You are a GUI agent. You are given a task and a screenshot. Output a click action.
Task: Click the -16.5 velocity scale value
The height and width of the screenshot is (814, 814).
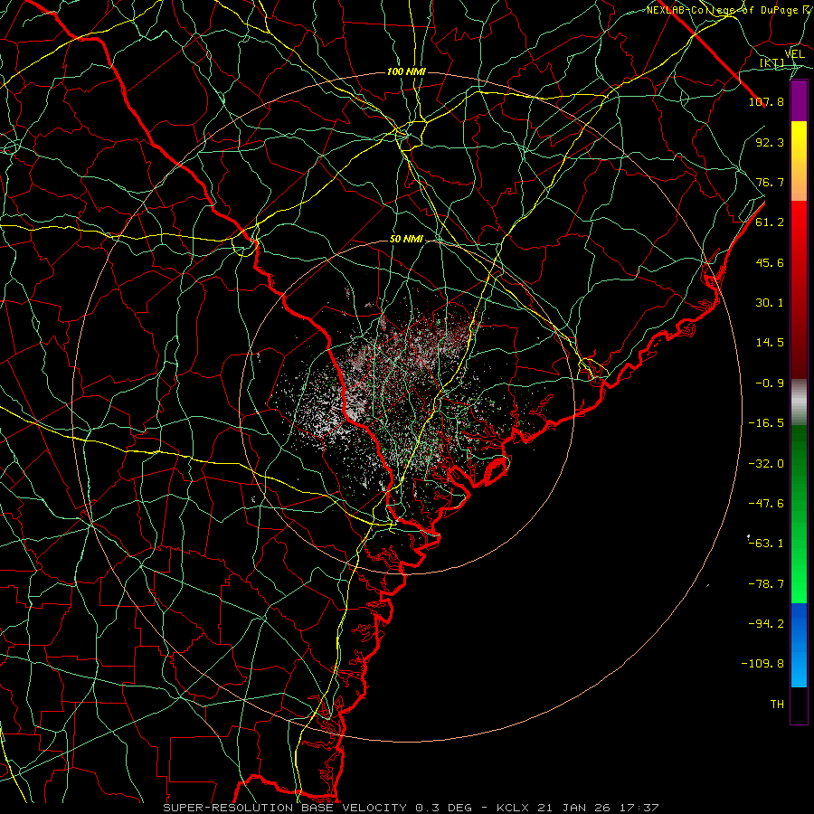coord(766,423)
